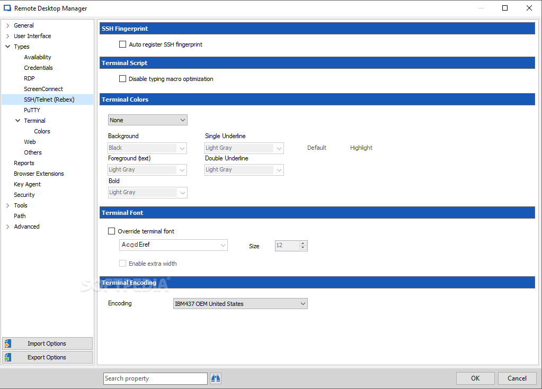Open the Background color dropdown
Viewport: 542px width, 389px height.
148,148
